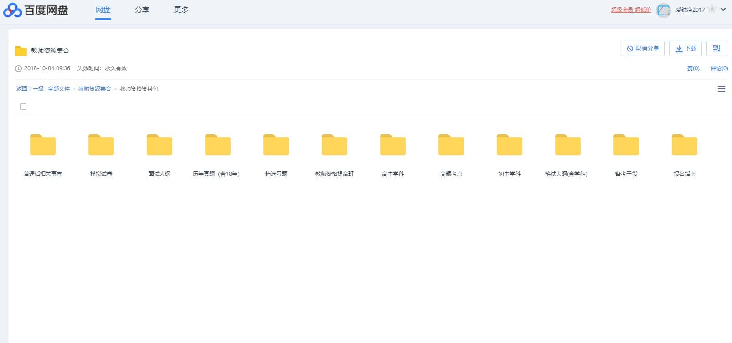
Task: Open the 教师资格提高班 folder
Action: click(x=335, y=145)
